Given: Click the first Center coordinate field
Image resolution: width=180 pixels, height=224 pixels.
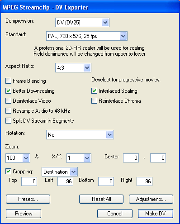Looking at the screenshot, I should pyautogui.click(x=131, y=158).
